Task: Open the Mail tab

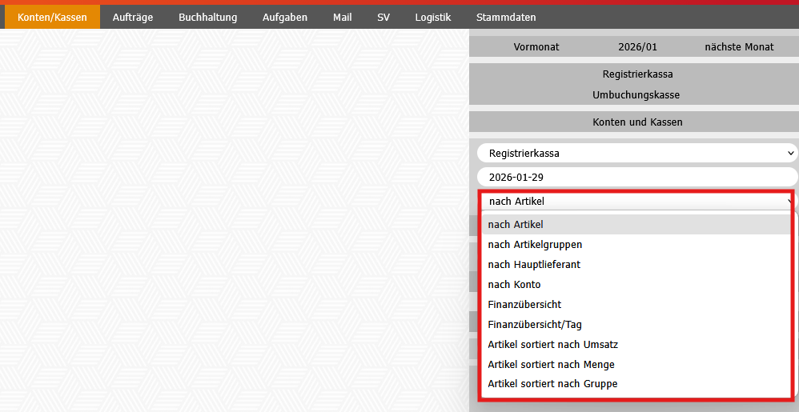Action: (342, 17)
